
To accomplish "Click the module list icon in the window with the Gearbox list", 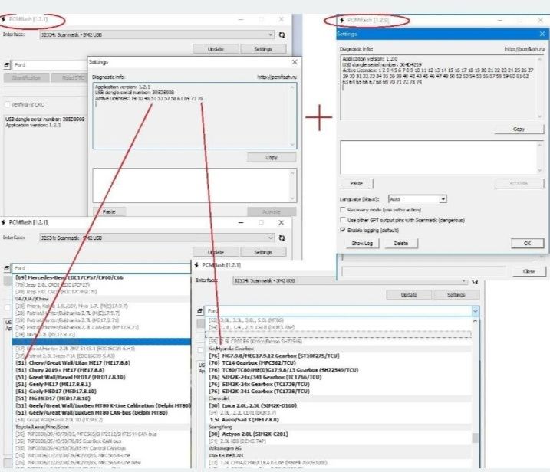I will click(x=200, y=311).
